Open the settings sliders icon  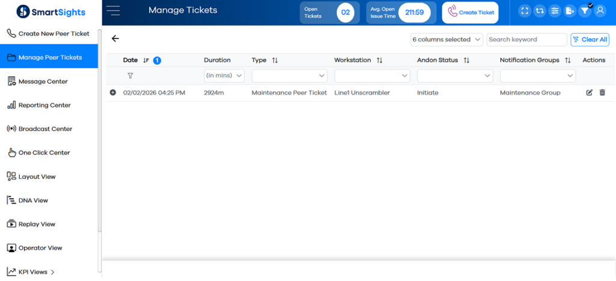pyautogui.click(x=555, y=11)
